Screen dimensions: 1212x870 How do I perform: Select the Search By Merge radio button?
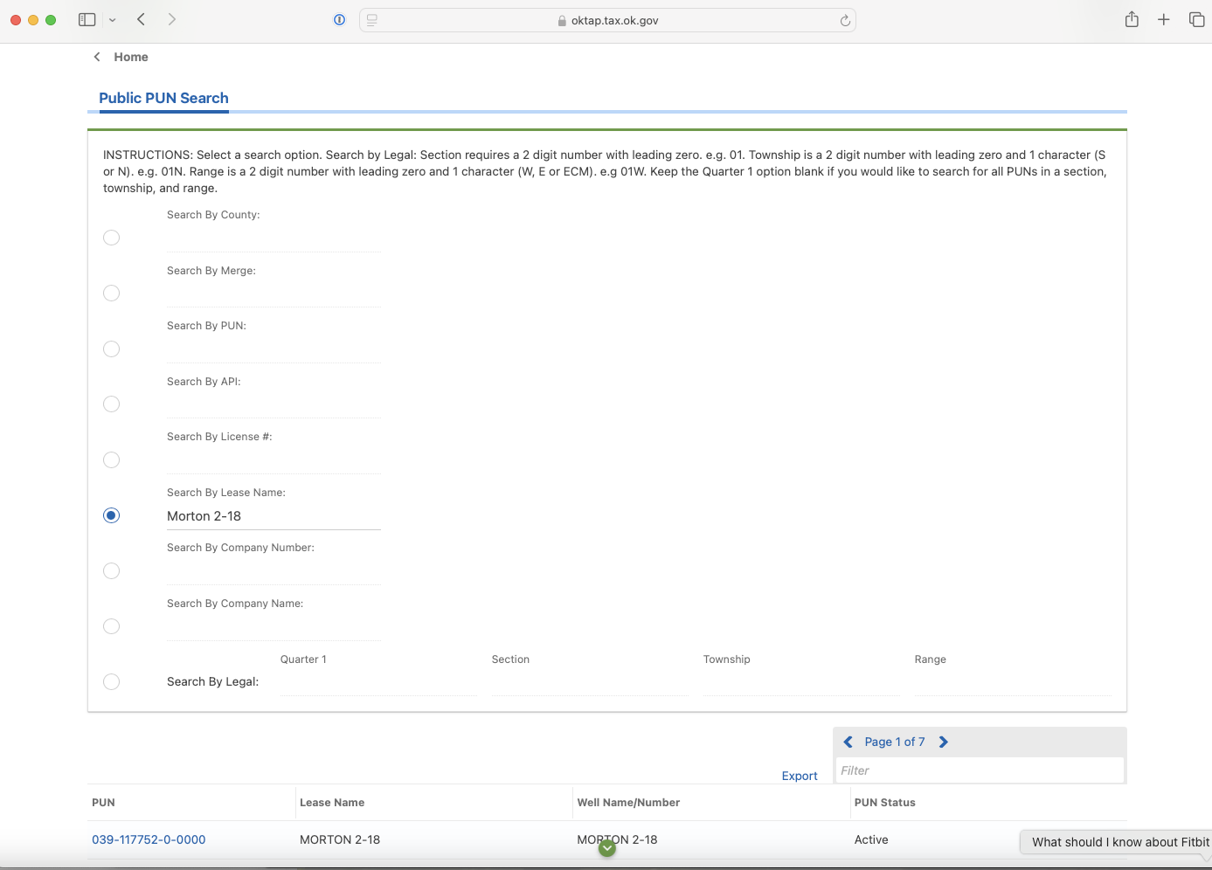111,293
